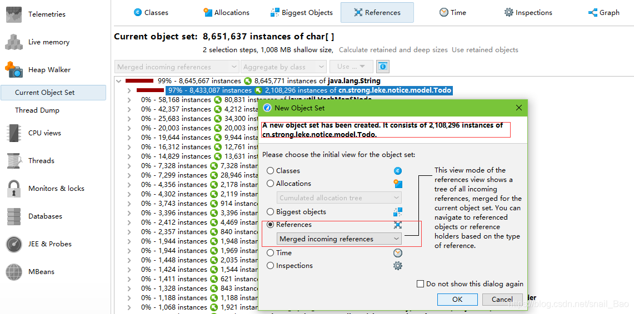Viewport: 634px width, 314px height.
Task: Switch to the Allocations tab
Action: [x=227, y=13]
